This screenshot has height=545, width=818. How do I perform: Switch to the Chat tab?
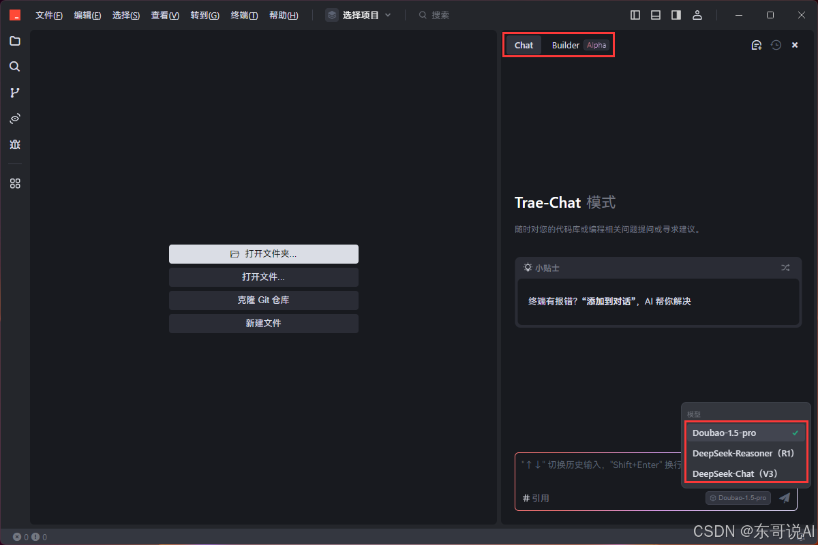(x=524, y=45)
